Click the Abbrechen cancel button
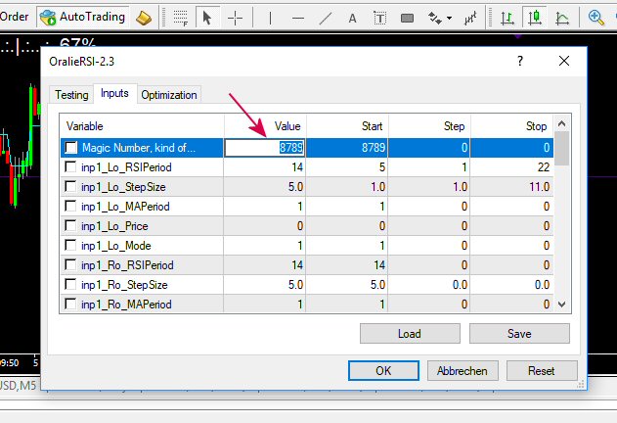 463,371
